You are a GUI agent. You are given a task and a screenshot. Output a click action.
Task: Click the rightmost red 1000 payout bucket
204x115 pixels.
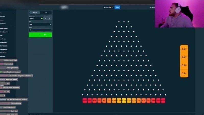coord(163,101)
